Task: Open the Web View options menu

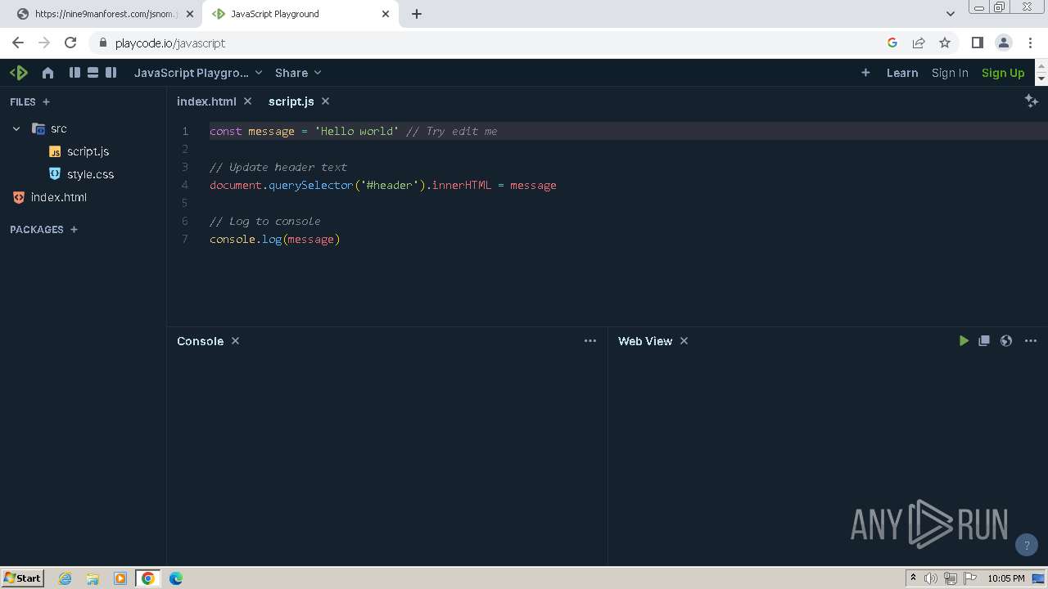Action: [1031, 341]
